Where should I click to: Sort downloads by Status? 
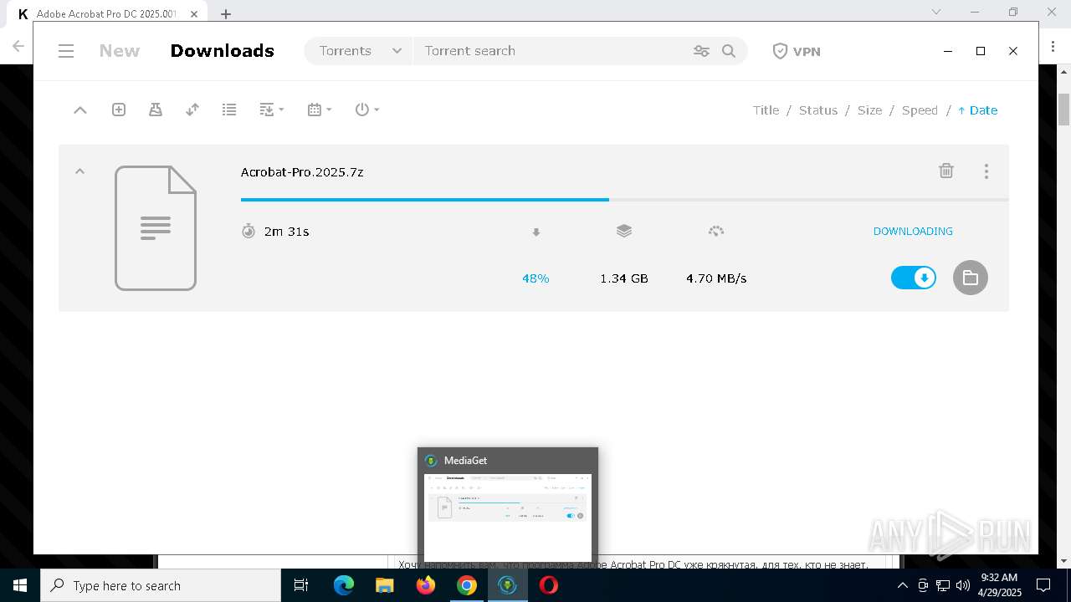coord(818,110)
